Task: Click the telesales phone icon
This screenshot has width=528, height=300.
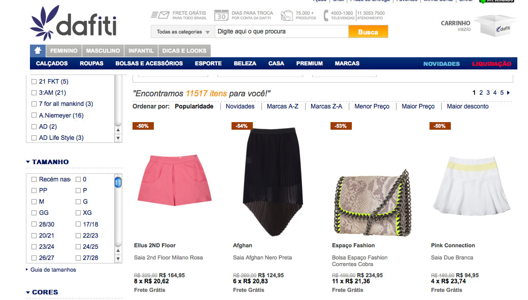Action: tap(325, 15)
